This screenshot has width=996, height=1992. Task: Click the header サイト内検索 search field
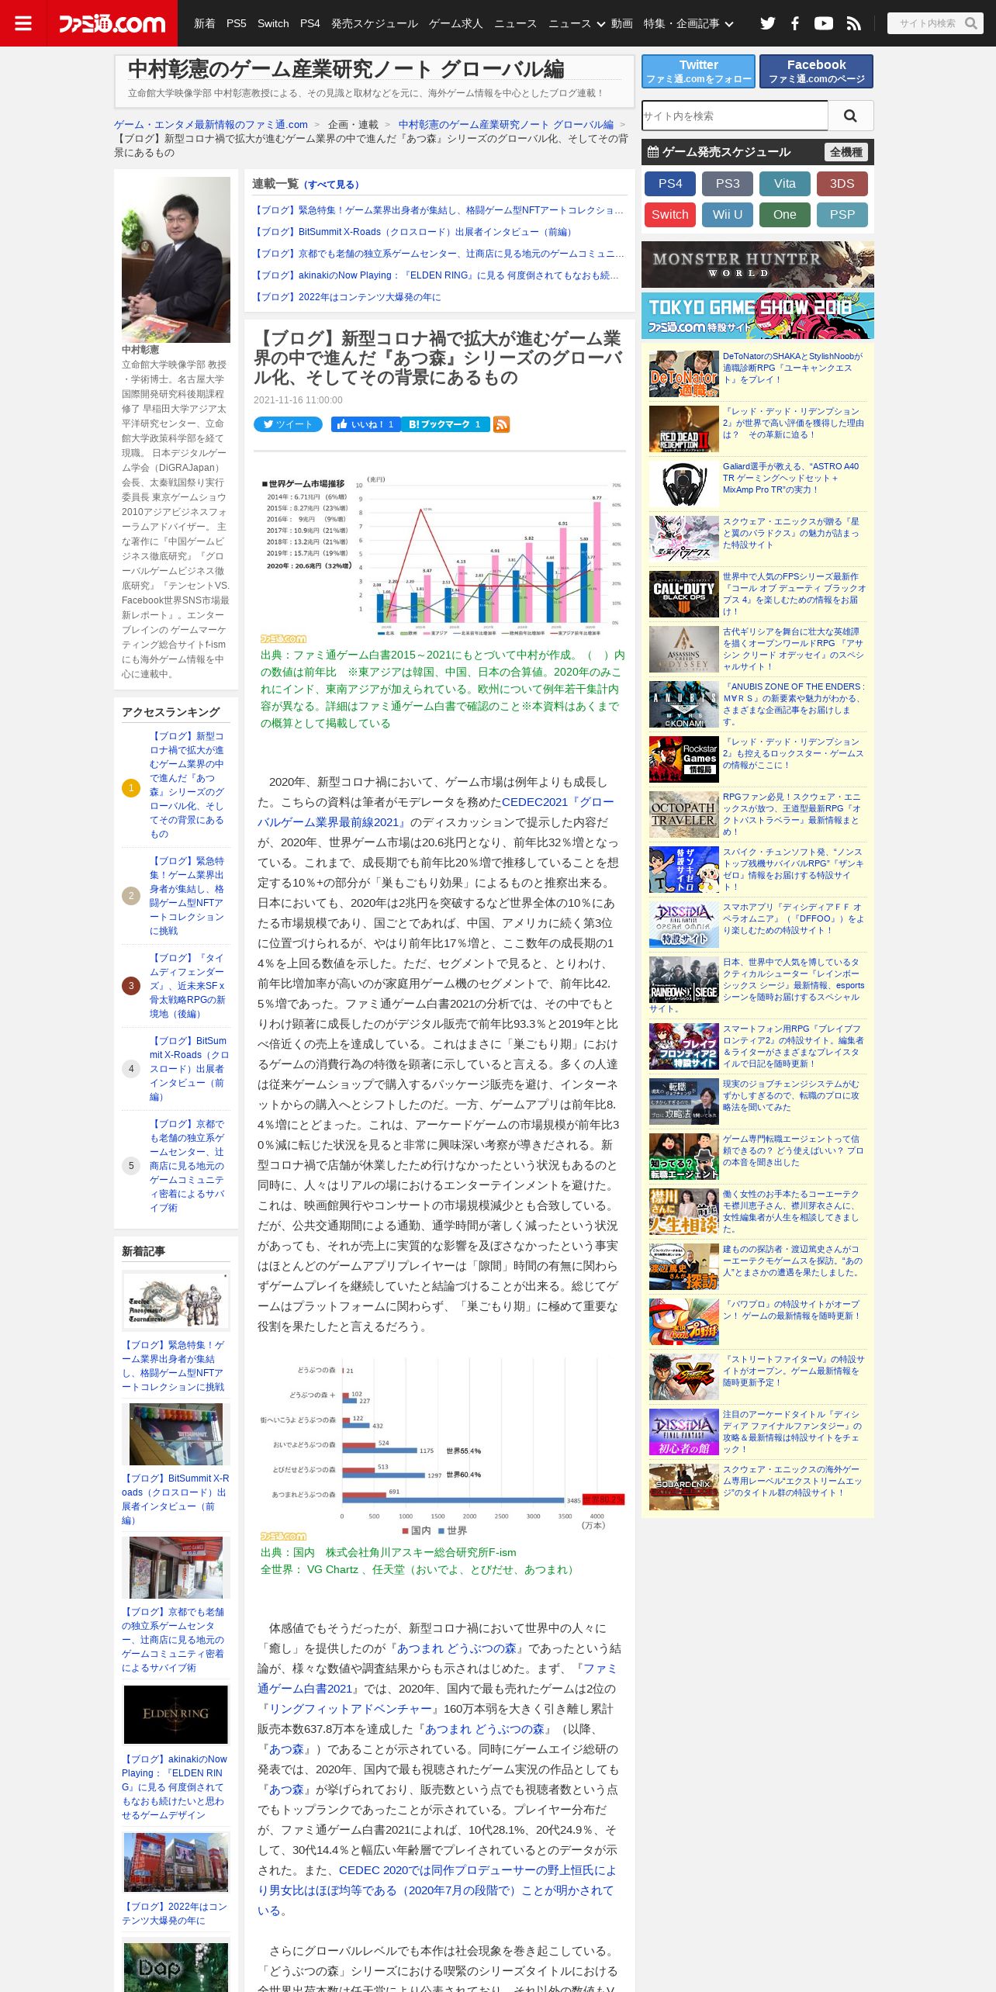tap(927, 23)
